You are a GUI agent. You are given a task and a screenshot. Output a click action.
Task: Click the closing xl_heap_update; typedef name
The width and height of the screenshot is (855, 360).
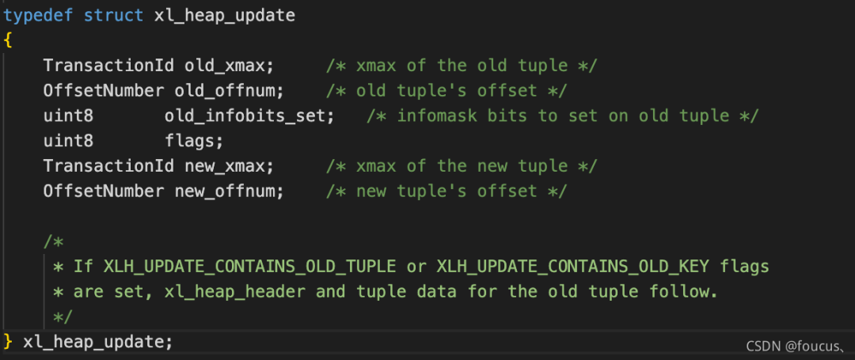pyautogui.click(x=98, y=342)
